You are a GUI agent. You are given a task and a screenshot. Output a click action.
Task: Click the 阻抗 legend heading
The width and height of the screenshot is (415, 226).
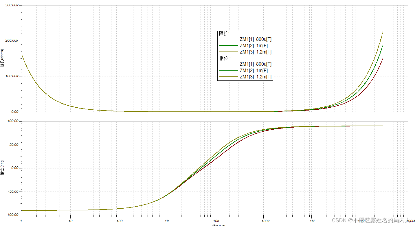[x=224, y=34]
